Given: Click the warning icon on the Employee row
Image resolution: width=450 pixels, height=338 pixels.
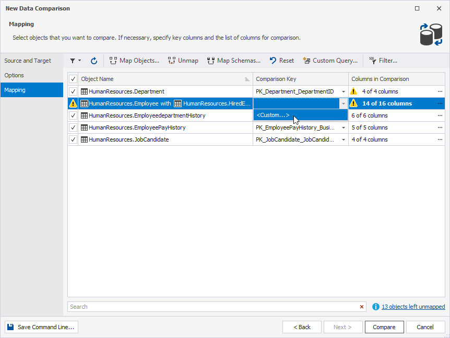Looking at the screenshot, I should coord(74,103).
